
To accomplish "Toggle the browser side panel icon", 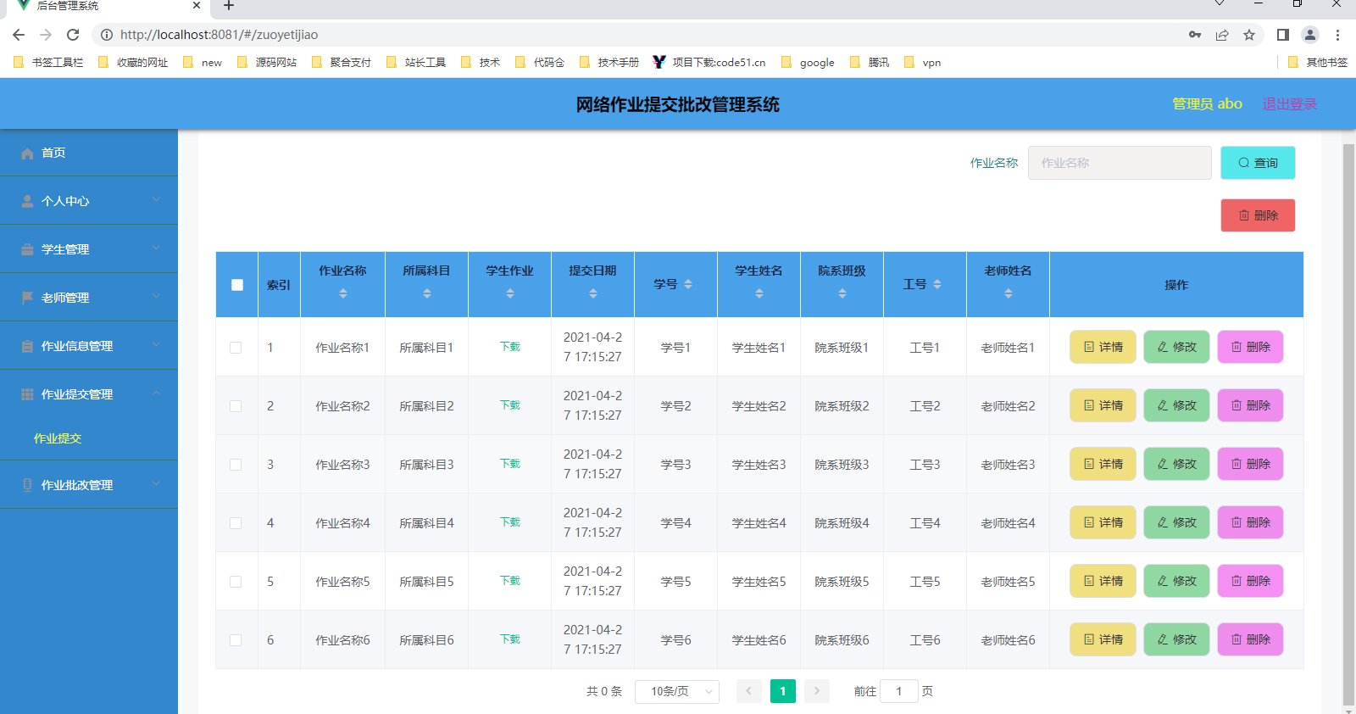I will click(x=1283, y=35).
